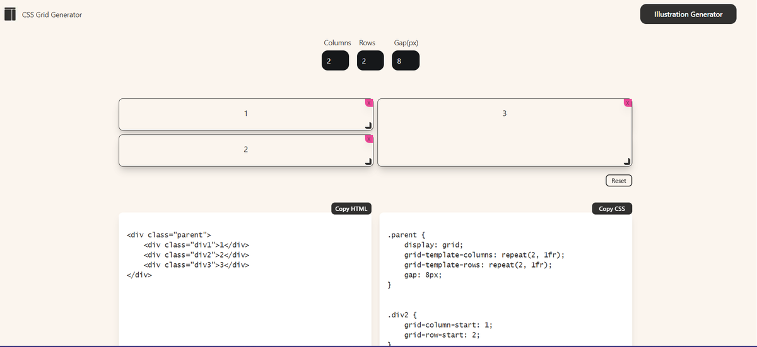This screenshot has height=347, width=757.
Task: Click the HTML line containing class="parent"
Action: tap(169, 235)
